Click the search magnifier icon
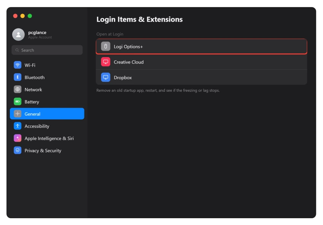This screenshot has height=225, width=323. tap(17, 50)
